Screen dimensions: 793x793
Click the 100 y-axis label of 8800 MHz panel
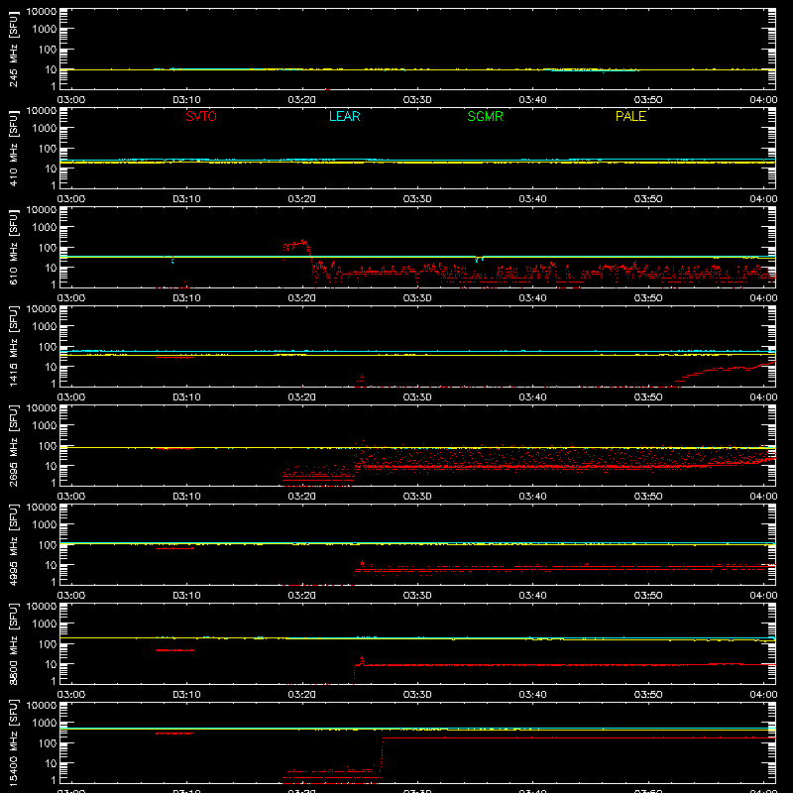[x=48, y=644]
